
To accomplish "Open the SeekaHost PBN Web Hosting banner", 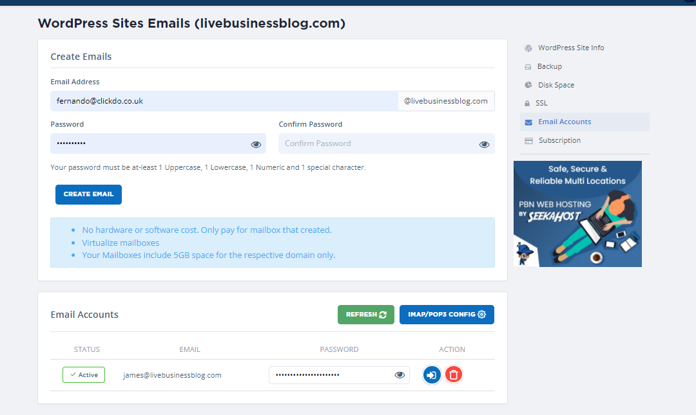I will pos(577,214).
